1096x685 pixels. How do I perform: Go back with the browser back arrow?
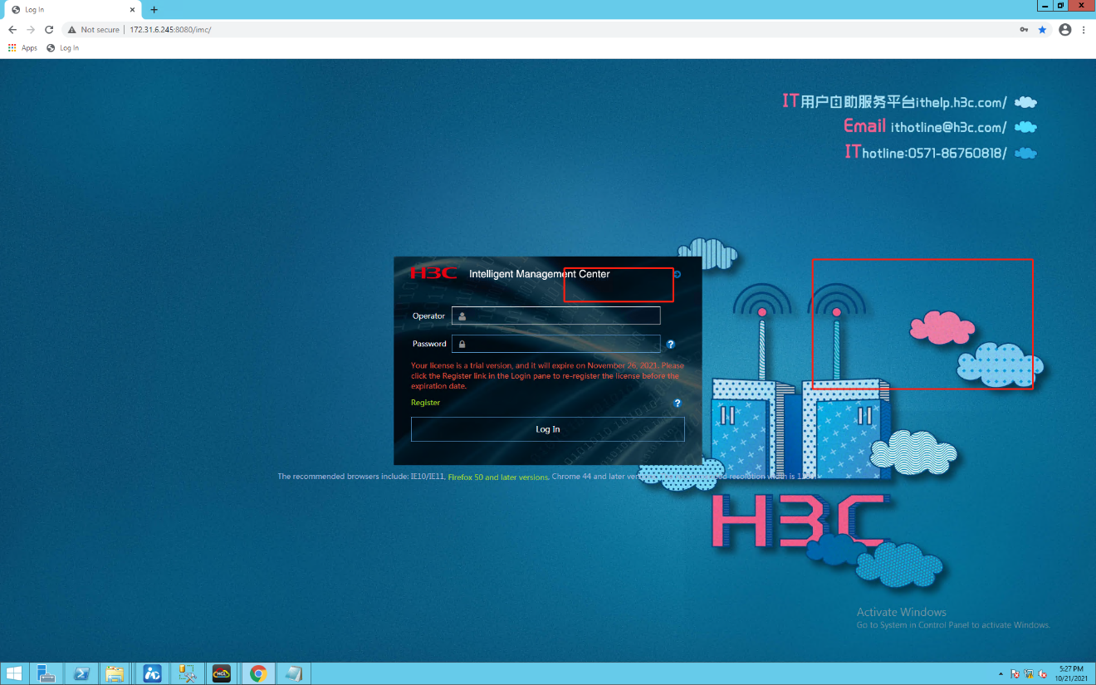tap(12, 30)
